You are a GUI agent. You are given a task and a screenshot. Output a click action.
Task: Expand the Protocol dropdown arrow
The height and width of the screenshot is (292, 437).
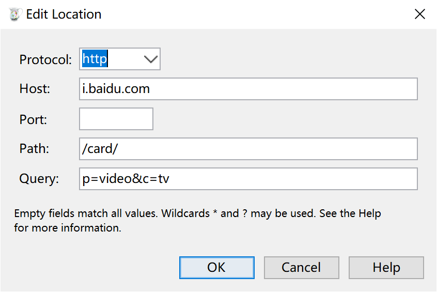point(150,59)
